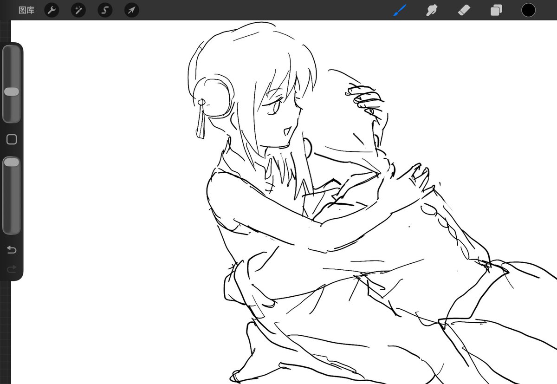The height and width of the screenshot is (384, 557).
Task: Open the black color picker circle
Action: 528,10
